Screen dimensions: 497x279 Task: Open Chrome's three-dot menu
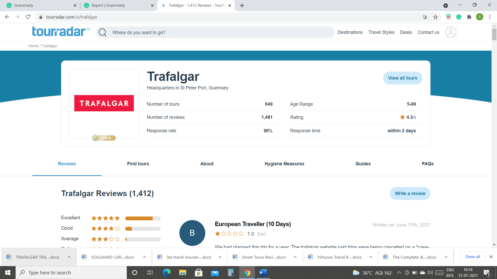click(490, 17)
